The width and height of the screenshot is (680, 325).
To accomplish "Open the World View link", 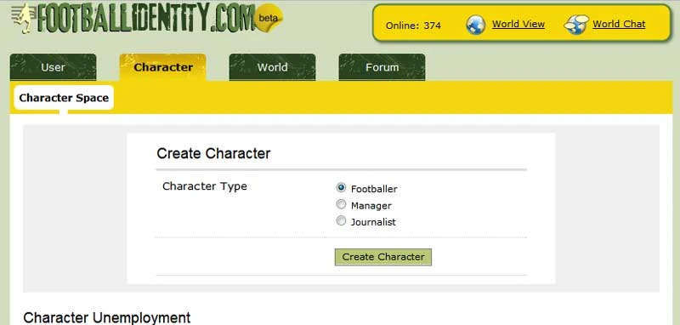I will pyautogui.click(x=518, y=25).
